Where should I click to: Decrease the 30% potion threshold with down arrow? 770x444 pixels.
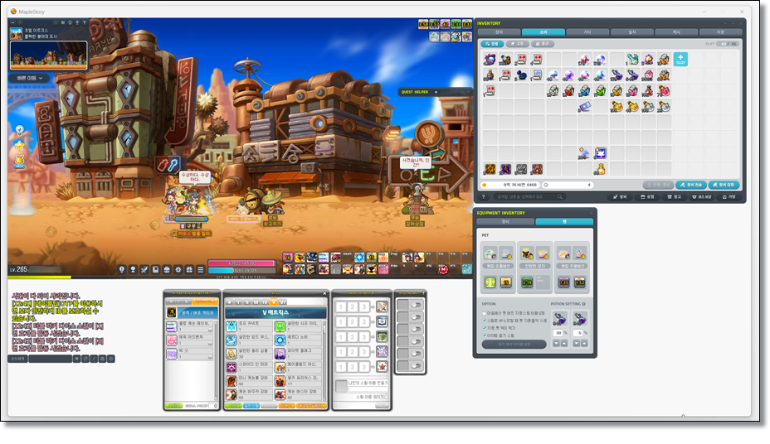pyautogui.click(x=557, y=344)
